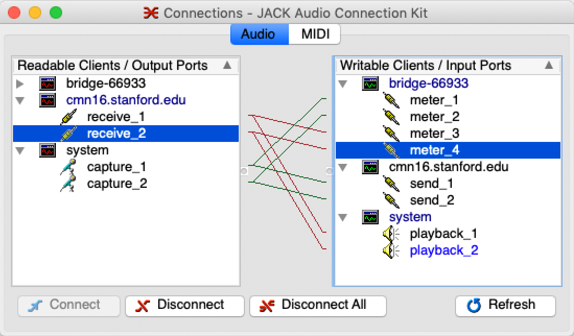The image size is (574, 336).
Task: Click the playback_2 speaker icon
Action: pos(391,250)
